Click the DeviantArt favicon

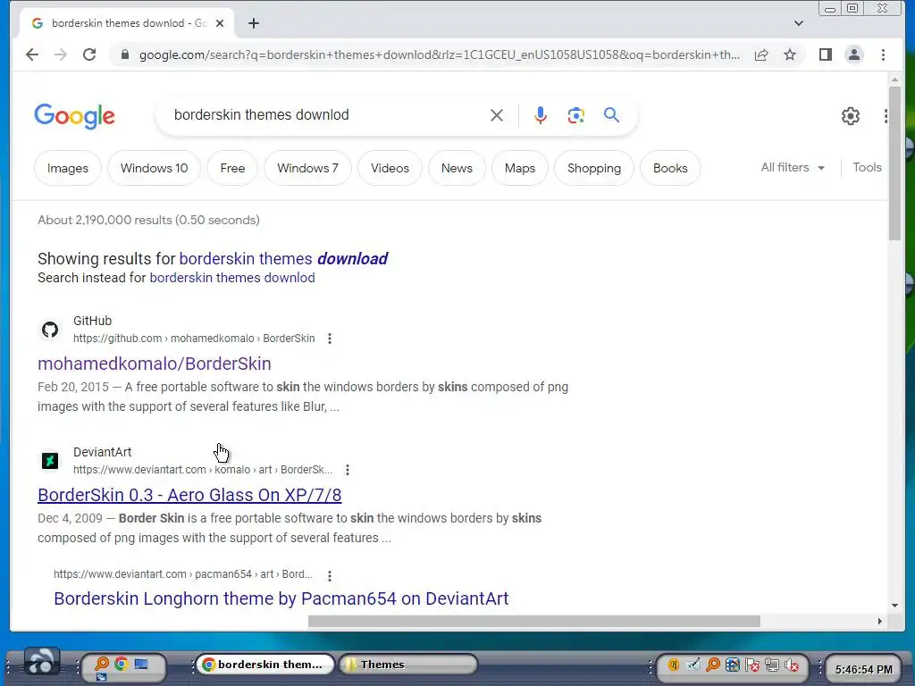[x=50, y=461]
